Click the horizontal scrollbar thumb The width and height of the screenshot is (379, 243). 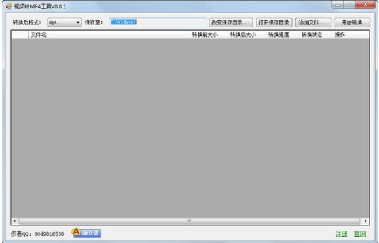(188, 221)
